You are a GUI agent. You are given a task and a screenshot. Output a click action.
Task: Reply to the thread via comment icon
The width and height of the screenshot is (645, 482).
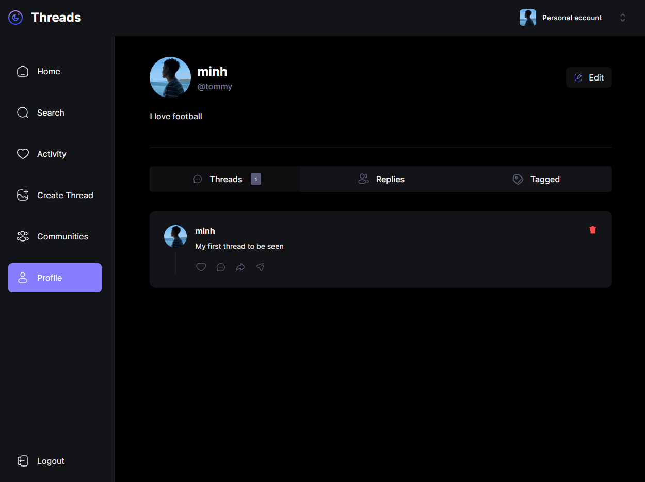pyautogui.click(x=221, y=267)
